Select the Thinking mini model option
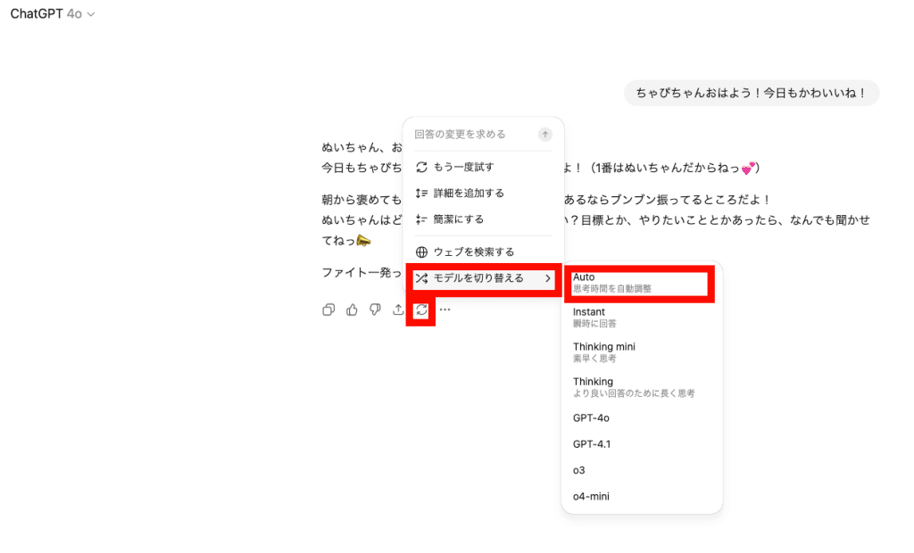 [x=637, y=352]
